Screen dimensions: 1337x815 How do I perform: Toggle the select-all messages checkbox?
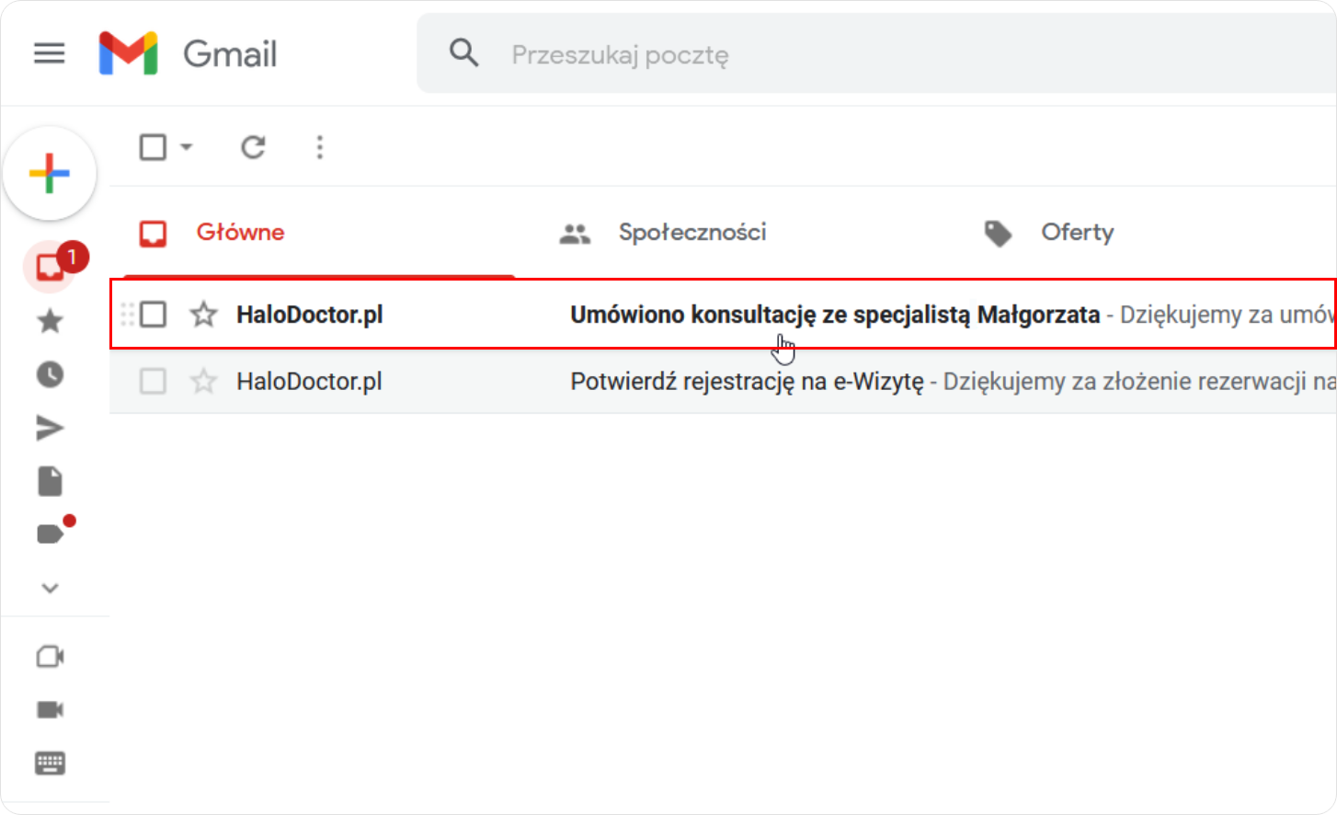(153, 147)
